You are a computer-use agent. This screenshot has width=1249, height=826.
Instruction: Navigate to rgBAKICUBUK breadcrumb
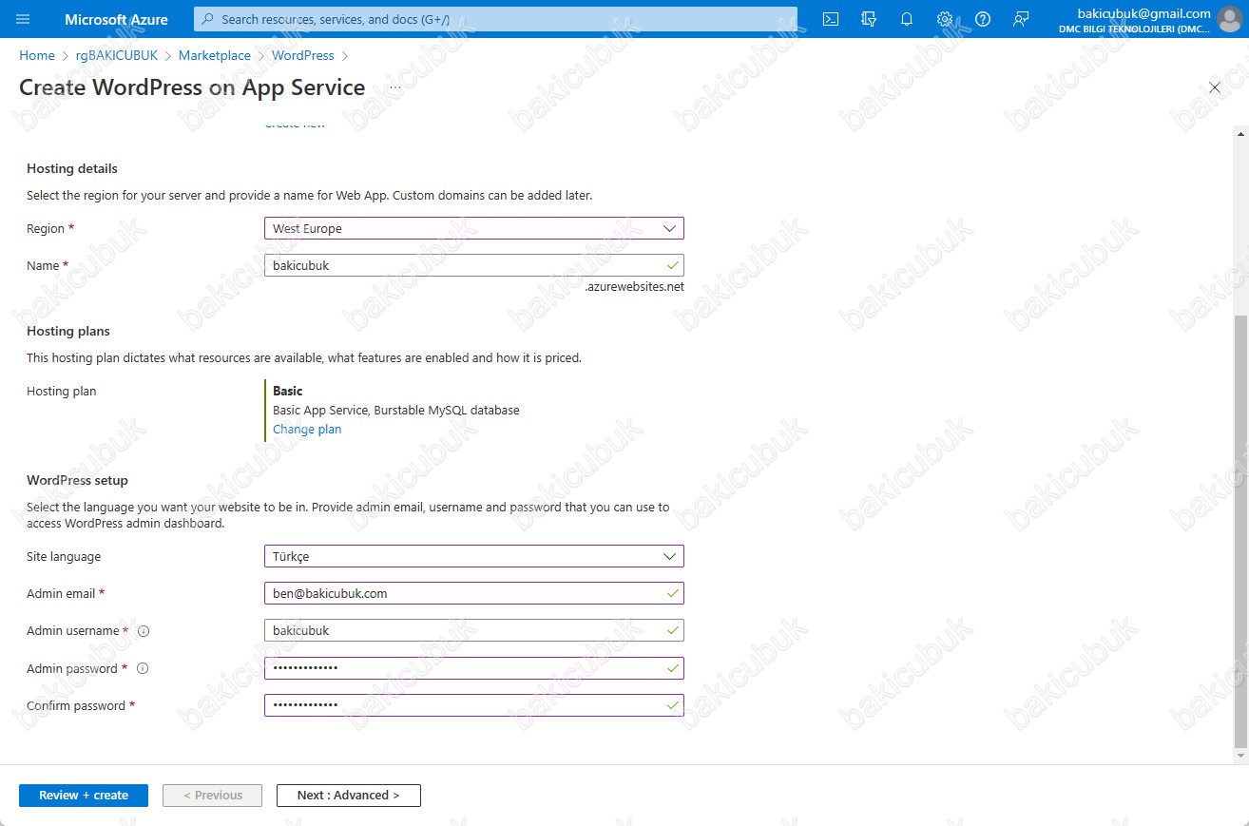tap(117, 56)
